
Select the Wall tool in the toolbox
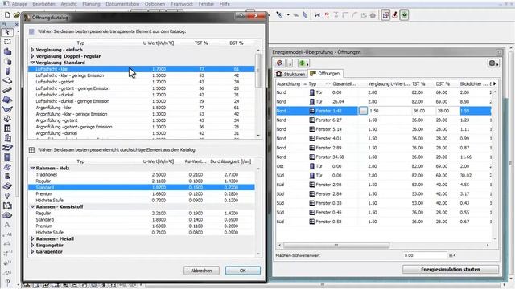(7, 51)
